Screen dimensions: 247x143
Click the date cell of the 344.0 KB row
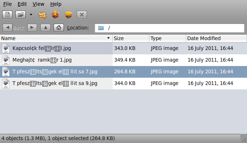(x=210, y=83)
